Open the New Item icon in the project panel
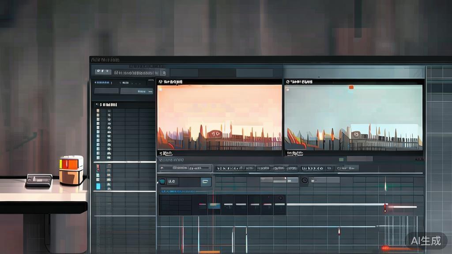This screenshot has width=452, height=254. click(141, 91)
